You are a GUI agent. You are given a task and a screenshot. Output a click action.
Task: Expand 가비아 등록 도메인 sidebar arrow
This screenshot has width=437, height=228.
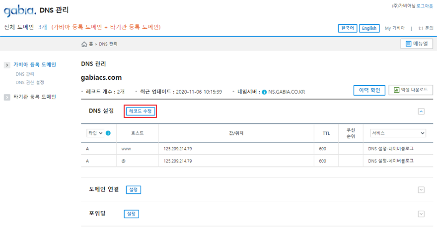7,65
